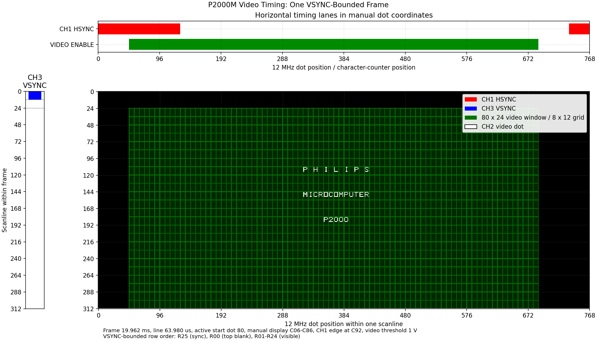597x341 pixels.
Task: Click the subtitle "Horizontal timing lanes in manual dot coordinates"
Action: pos(344,15)
